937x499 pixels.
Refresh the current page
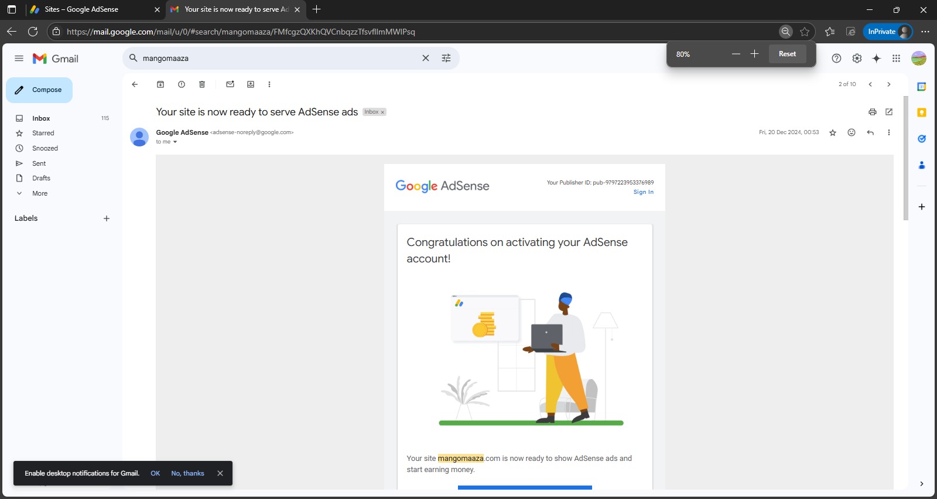tap(33, 32)
